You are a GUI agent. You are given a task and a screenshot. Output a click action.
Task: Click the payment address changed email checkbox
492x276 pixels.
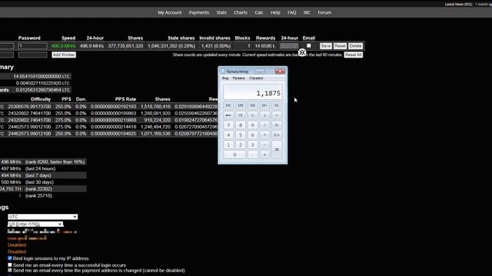pyautogui.click(x=10, y=270)
